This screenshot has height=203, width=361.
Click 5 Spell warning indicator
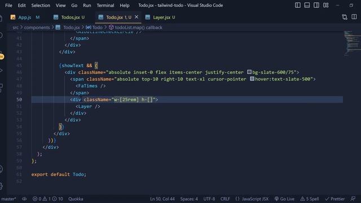tap(310, 199)
